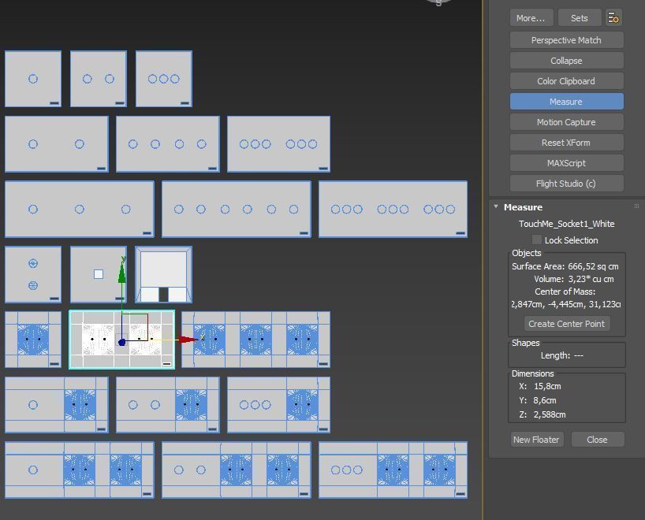Select bottom plate with one button, two sockets
Viewport: 645px width, 520px height.
(x=80, y=470)
